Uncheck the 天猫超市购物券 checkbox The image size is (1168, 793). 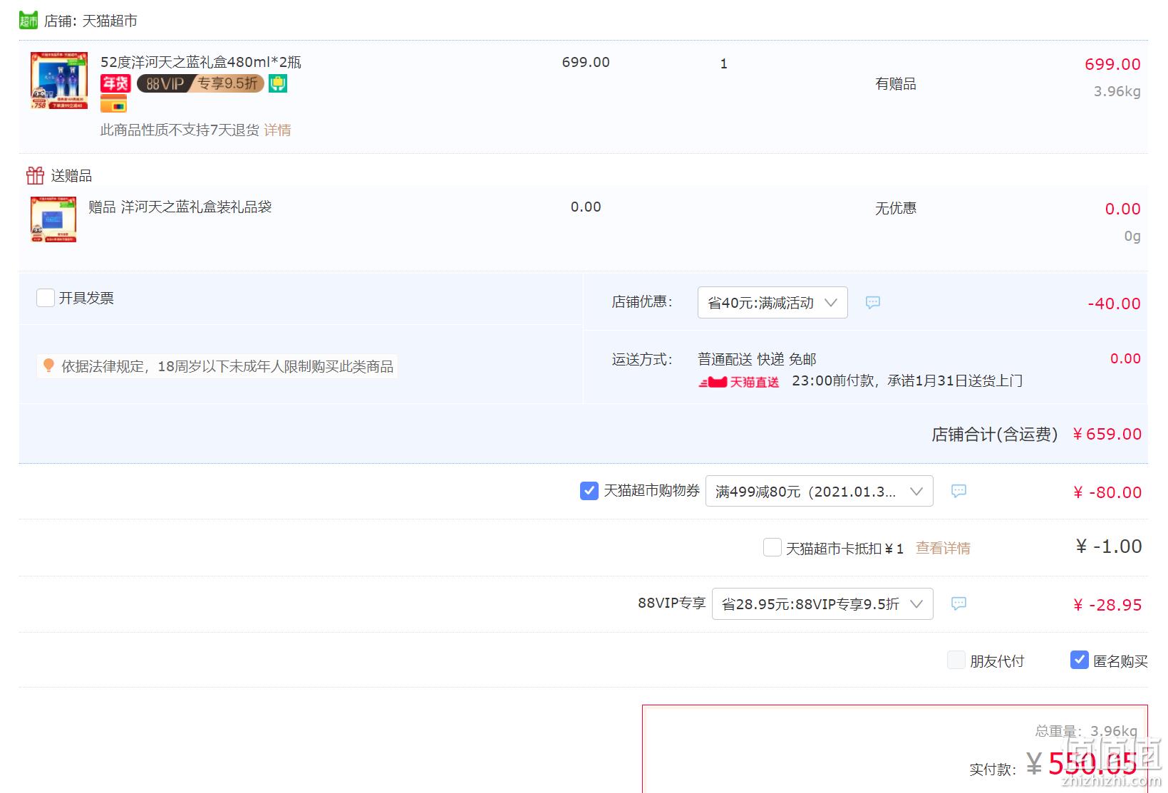(589, 491)
